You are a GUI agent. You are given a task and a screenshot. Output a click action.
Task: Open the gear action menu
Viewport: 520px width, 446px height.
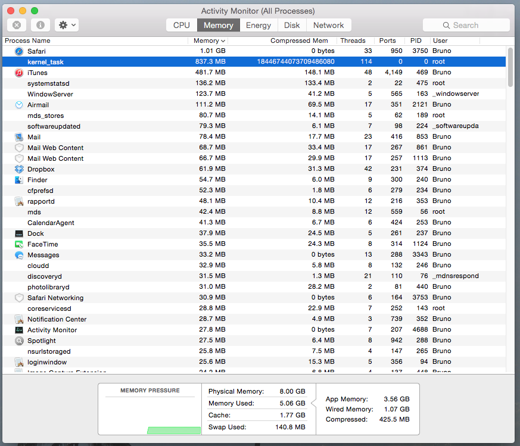point(67,25)
